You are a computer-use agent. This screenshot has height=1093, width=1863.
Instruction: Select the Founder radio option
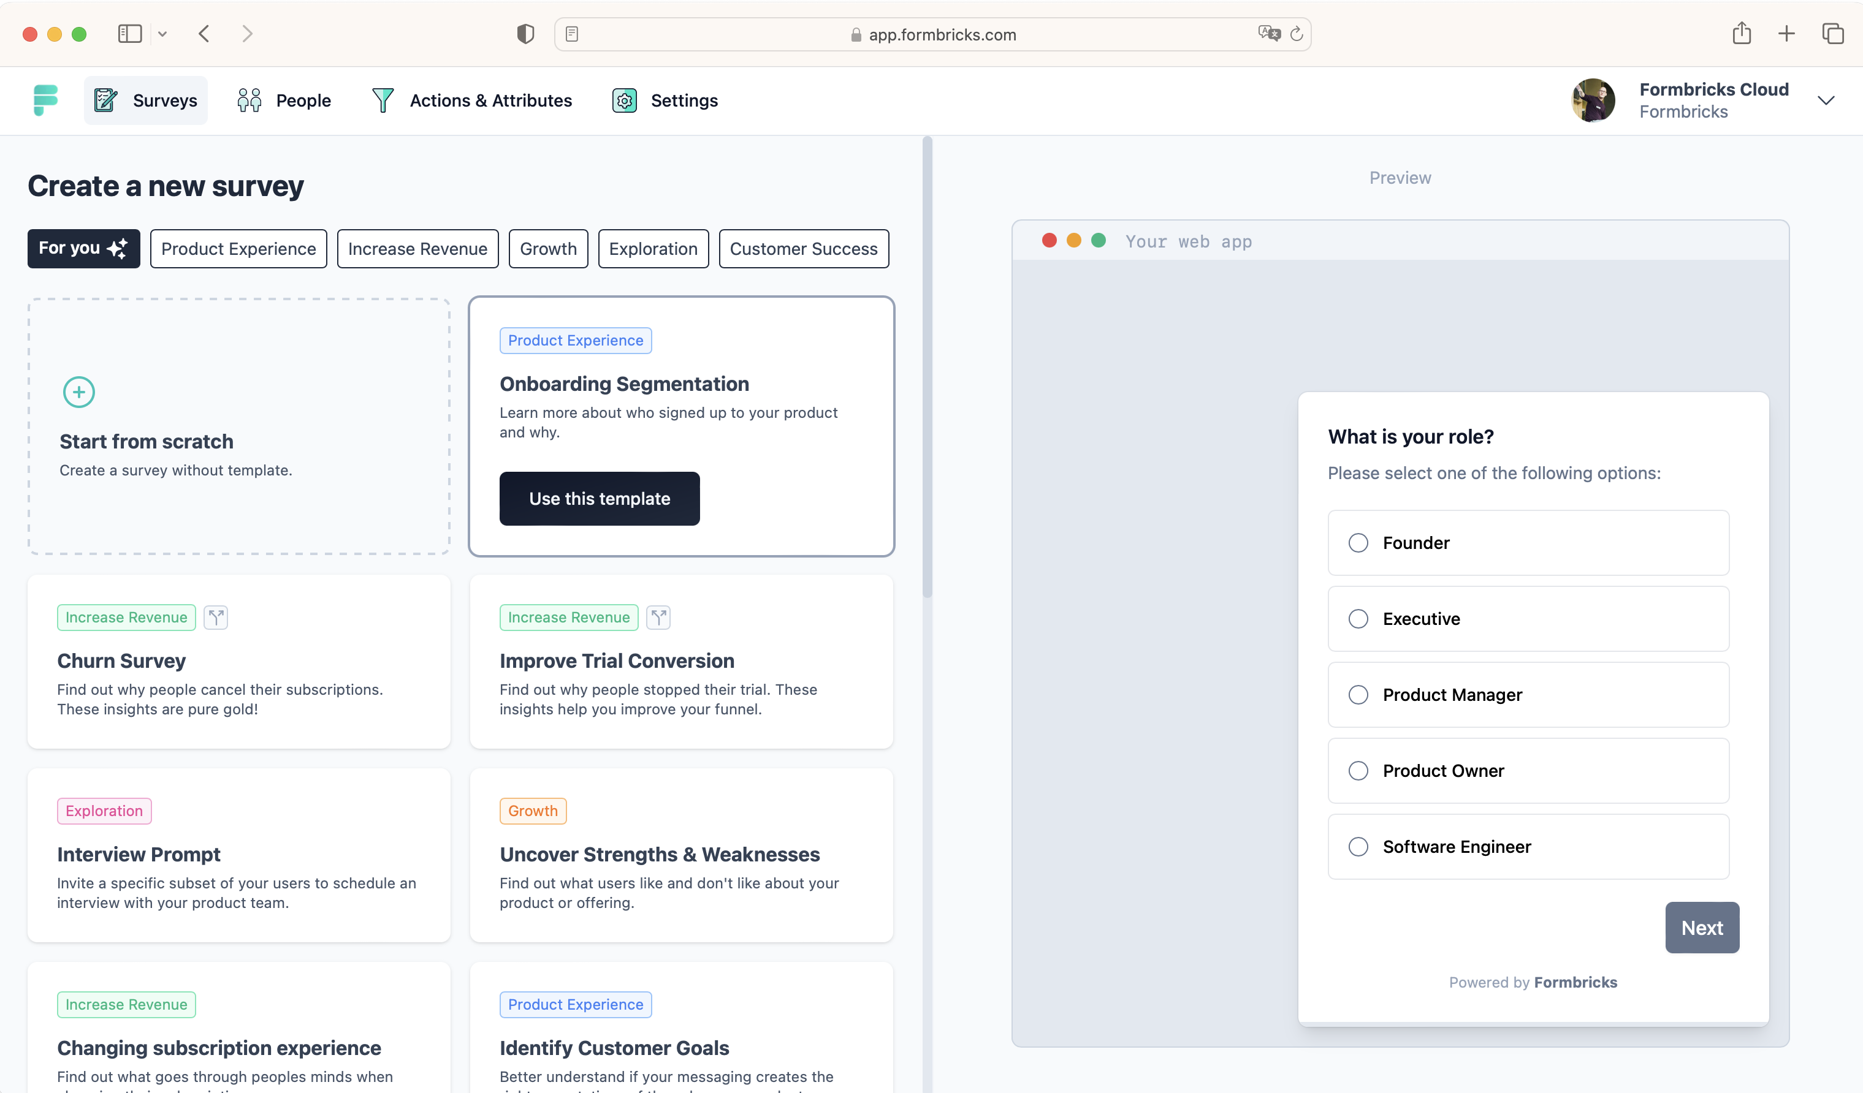[x=1357, y=542]
